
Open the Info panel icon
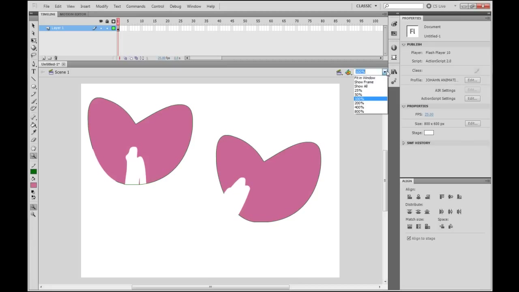tap(394, 47)
